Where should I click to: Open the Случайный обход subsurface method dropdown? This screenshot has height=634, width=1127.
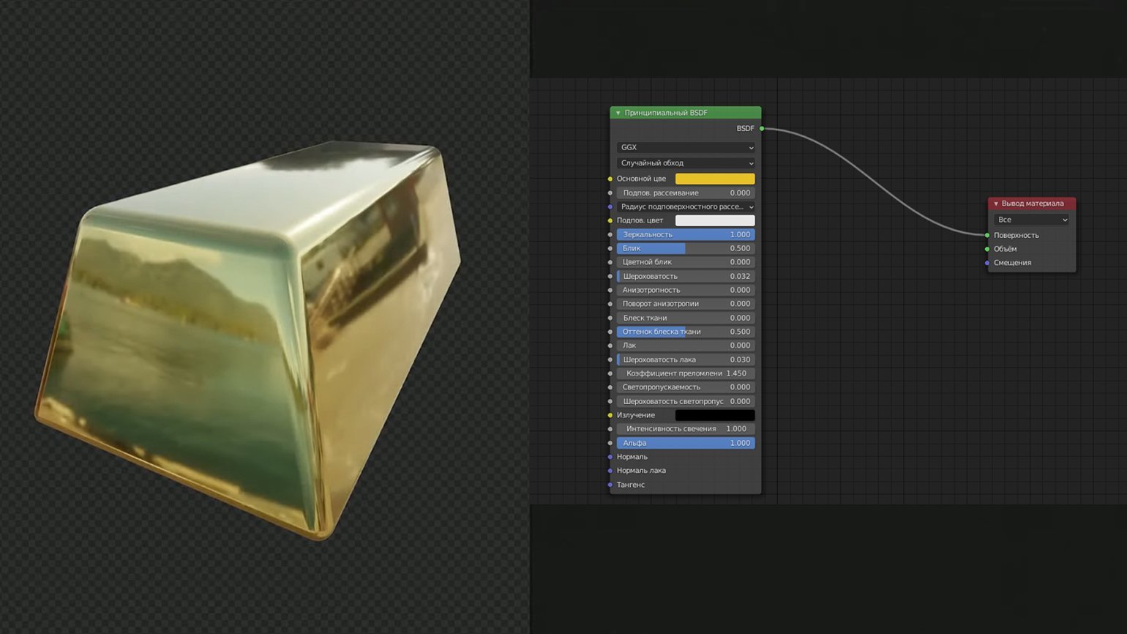point(686,163)
